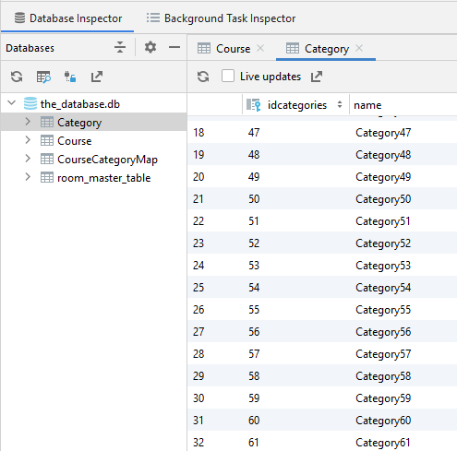
Task: Click the Category47 name cell
Action: click(x=383, y=133)
